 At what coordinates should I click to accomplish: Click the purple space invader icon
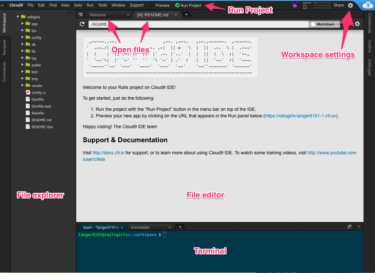tap(295, 5)
